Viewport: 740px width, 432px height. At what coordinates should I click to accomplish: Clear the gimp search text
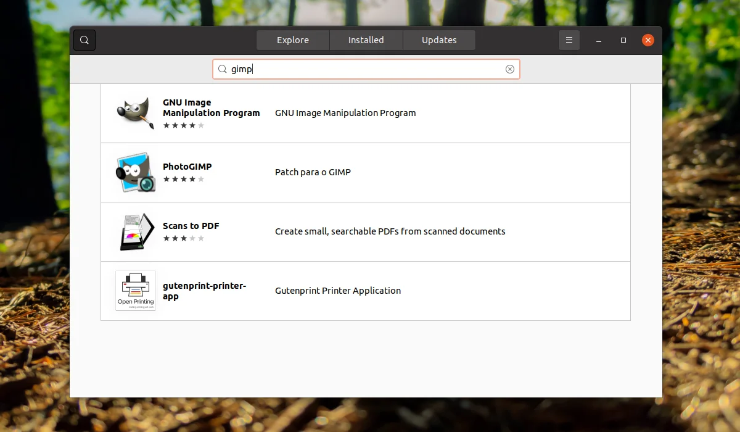510,69
